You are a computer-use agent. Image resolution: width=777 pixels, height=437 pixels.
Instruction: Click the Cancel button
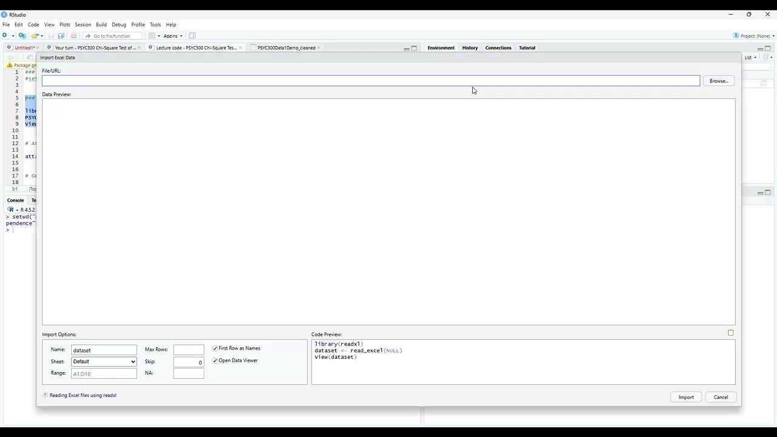pos(721,397)
